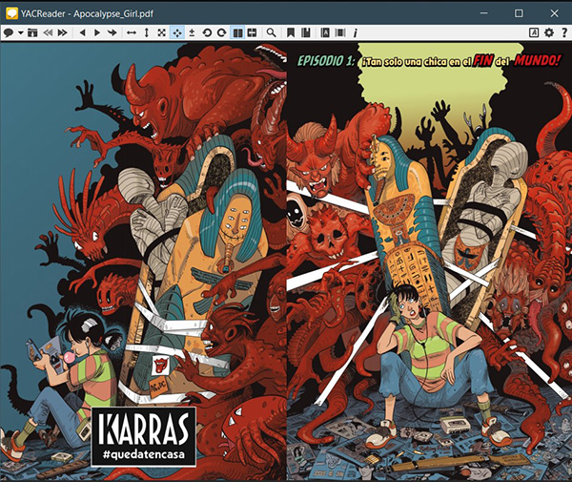572x482 pixels.
Task: Rotate image counterclockwise
Action: pyautogui.click(x=207, y=32)
